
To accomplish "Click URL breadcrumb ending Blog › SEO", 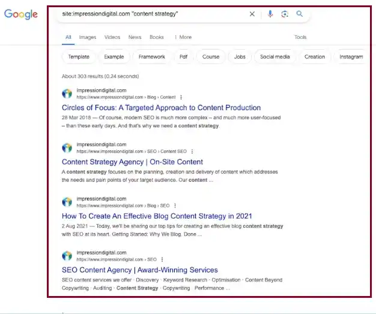I will click(x=123, y=206).
